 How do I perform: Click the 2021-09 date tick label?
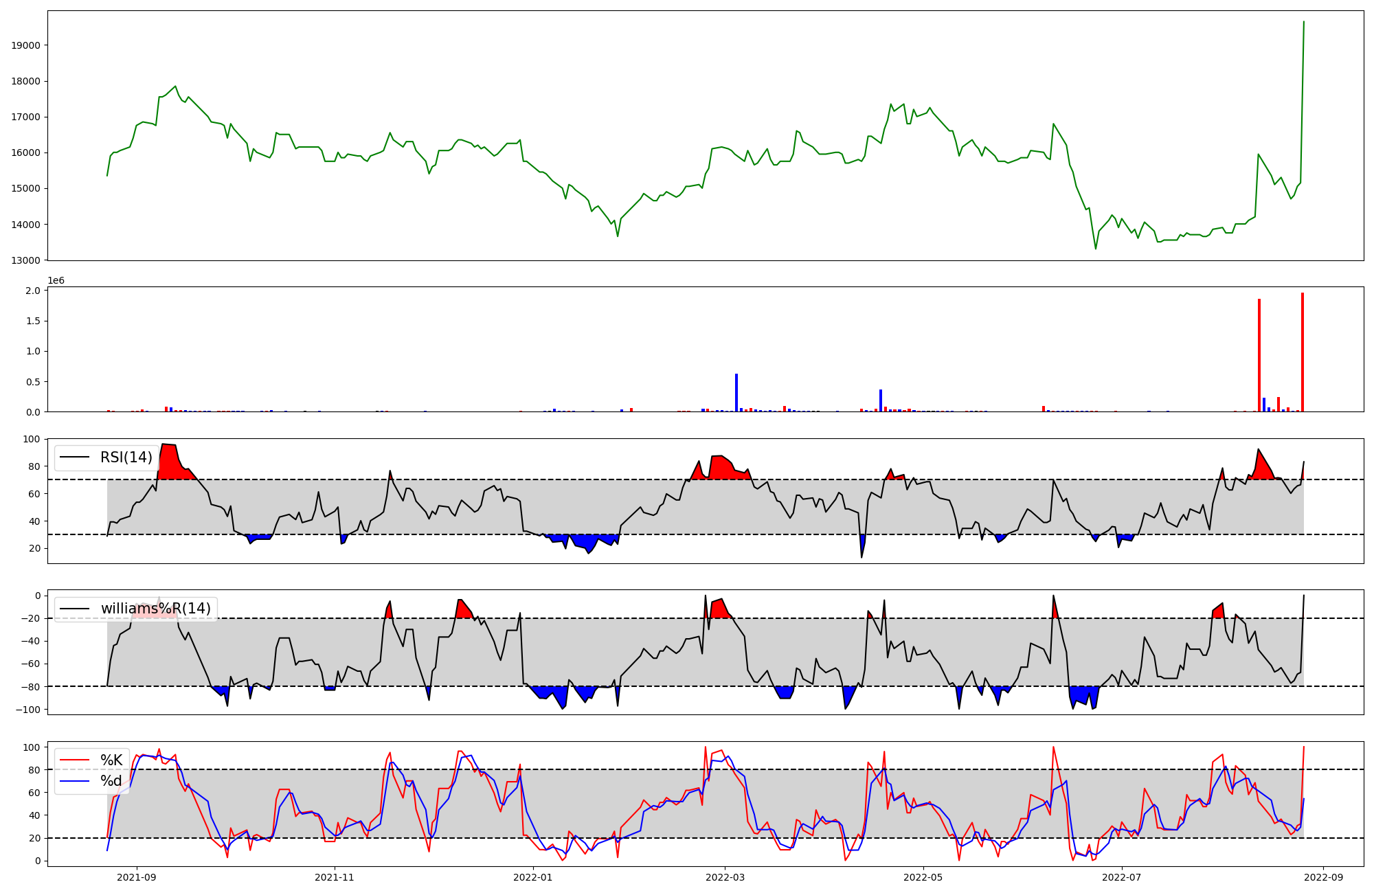[x=137, y=877]
